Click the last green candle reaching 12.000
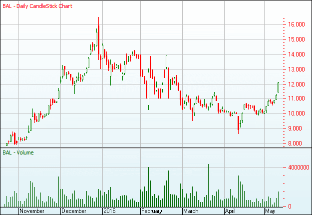Viewport: 312px width, 215px height. click(x=279, y=87)
